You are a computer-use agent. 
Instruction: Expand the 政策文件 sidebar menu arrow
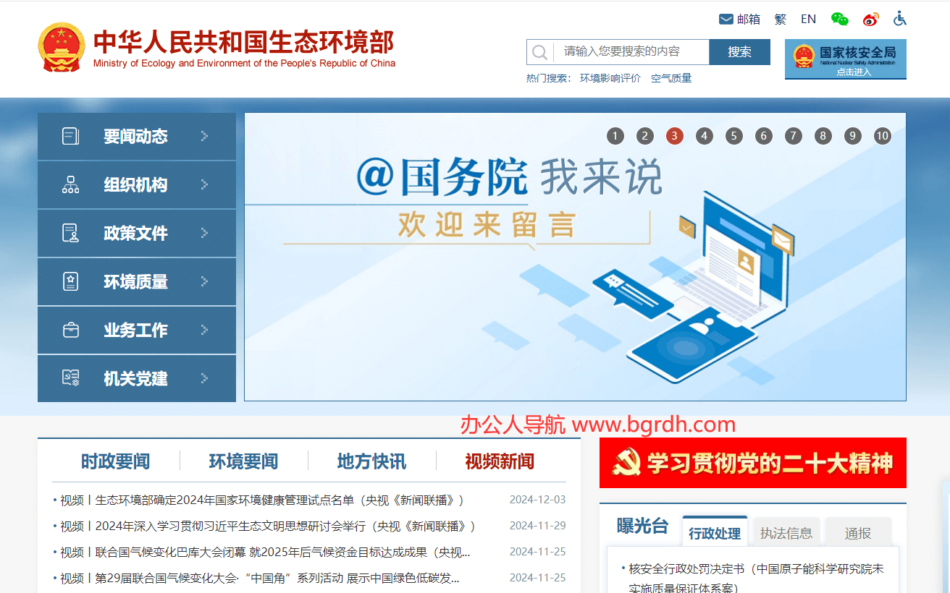tap(205, 233)
